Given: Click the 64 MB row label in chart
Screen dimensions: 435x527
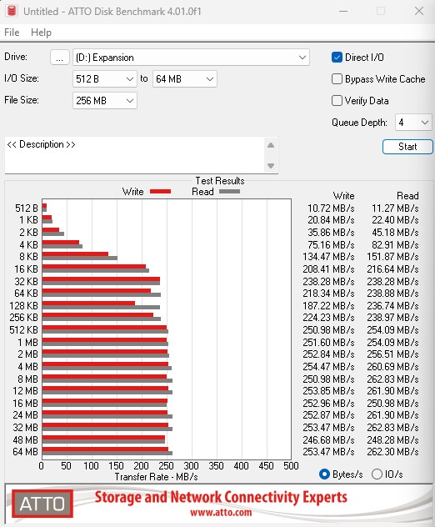Looking at the screenshot, I should 26,452.
